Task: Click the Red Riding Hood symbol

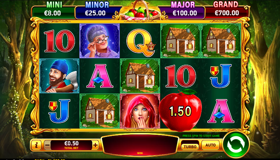Action: (140, 111)
